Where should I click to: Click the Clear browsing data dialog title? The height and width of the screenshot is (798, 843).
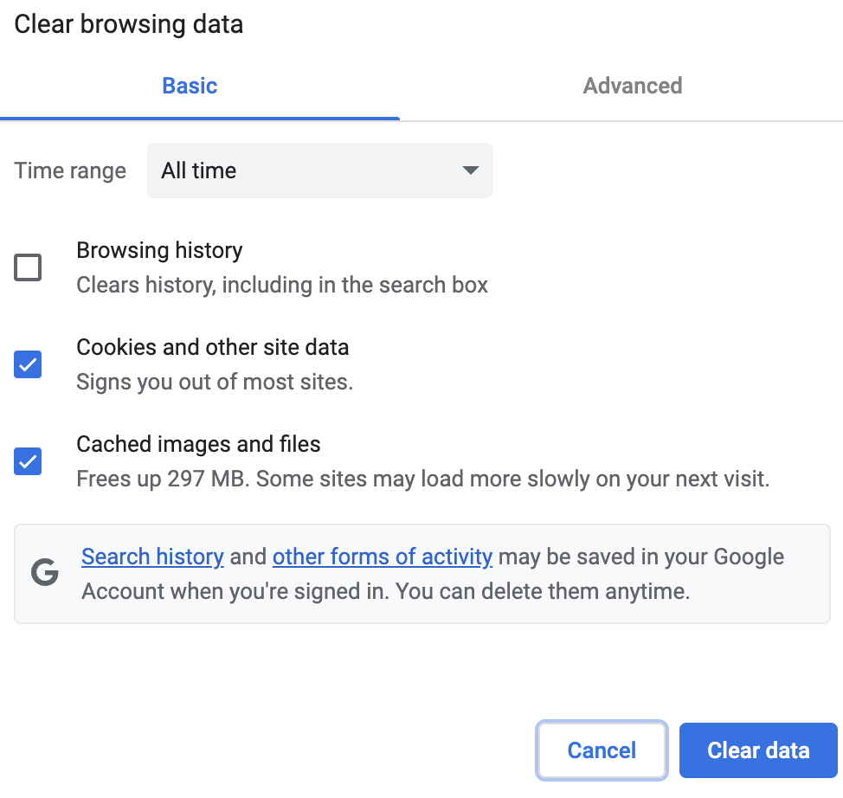[129, 24]
